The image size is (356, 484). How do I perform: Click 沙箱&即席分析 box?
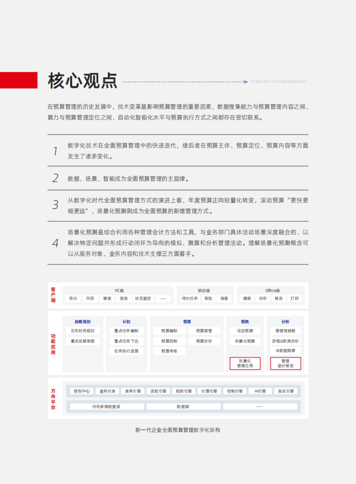tap(285, 341)
